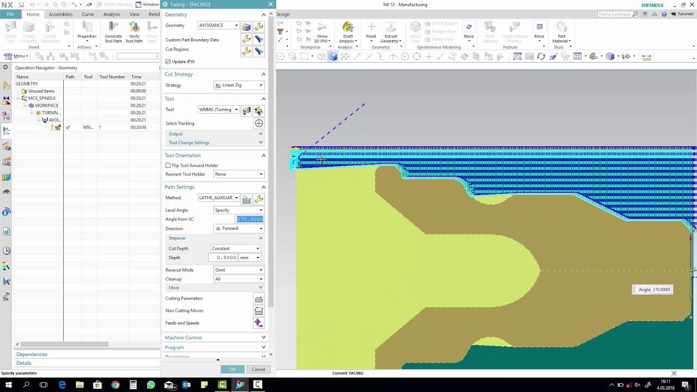Open the Generate Tool Path command

click(113, 32)
